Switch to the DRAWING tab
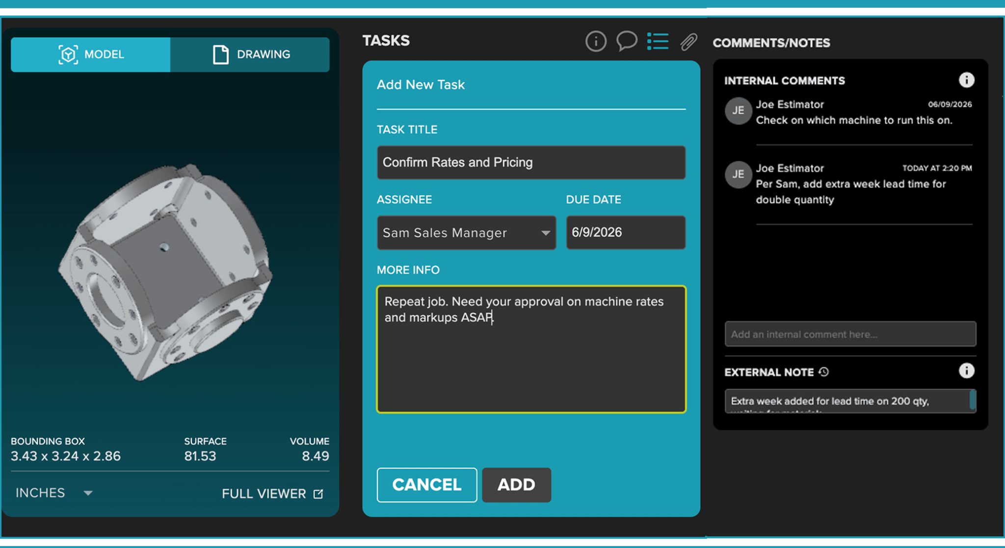 tap(250, 54)
